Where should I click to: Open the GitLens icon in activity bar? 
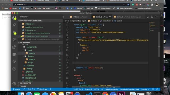(14, 69)
